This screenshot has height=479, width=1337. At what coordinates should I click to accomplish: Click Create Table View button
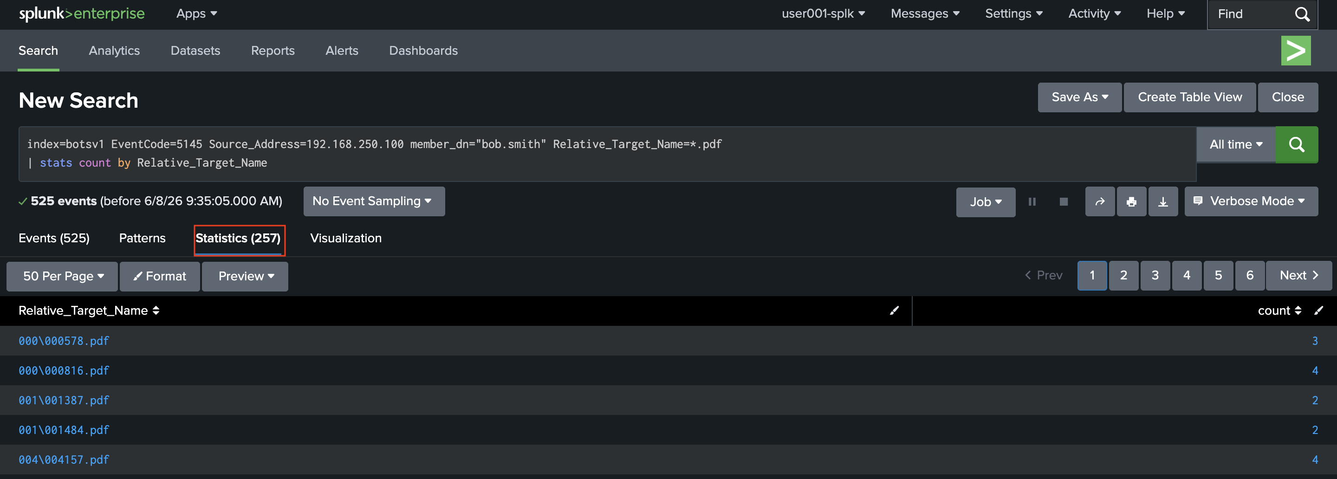1189,97
